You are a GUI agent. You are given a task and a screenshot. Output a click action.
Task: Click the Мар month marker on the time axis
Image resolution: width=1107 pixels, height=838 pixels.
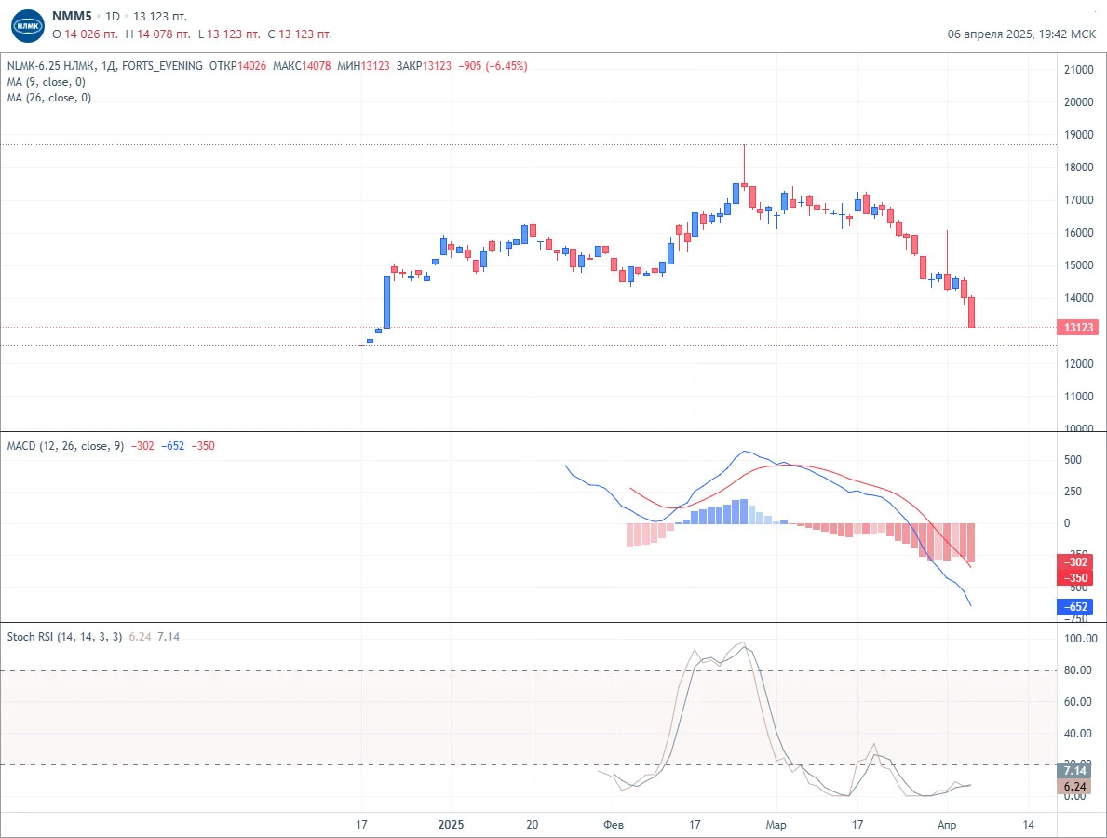[776, 825]
